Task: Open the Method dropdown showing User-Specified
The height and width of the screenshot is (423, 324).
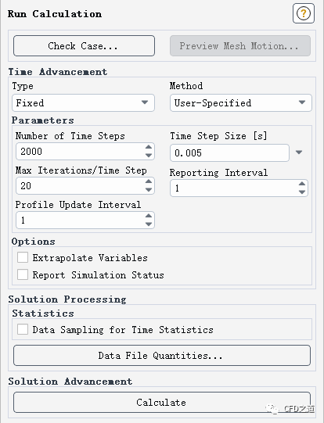Action: [241, 102]
